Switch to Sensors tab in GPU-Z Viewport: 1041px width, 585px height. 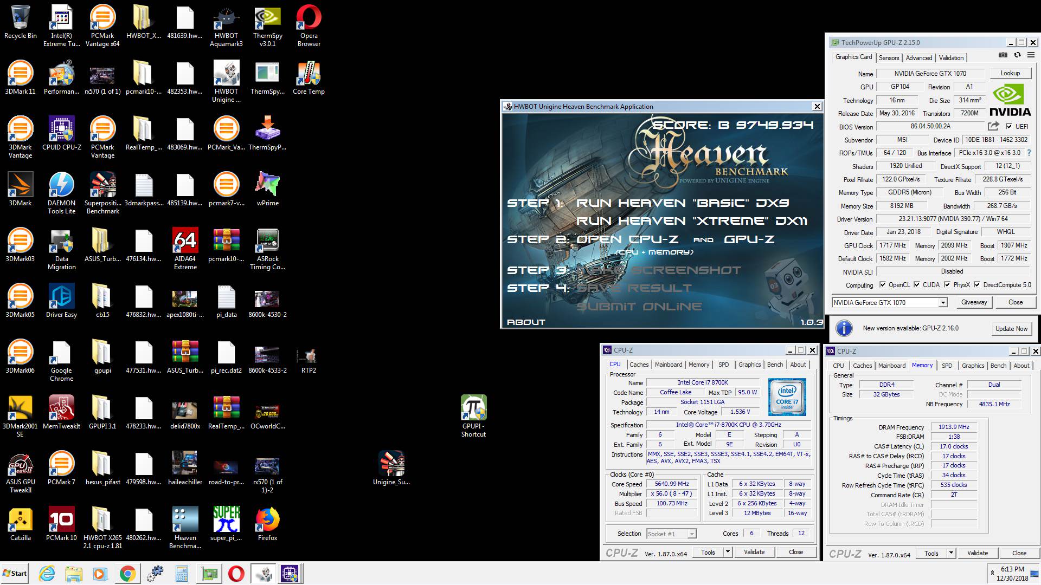pyautogui.click(x=889, y=58)
